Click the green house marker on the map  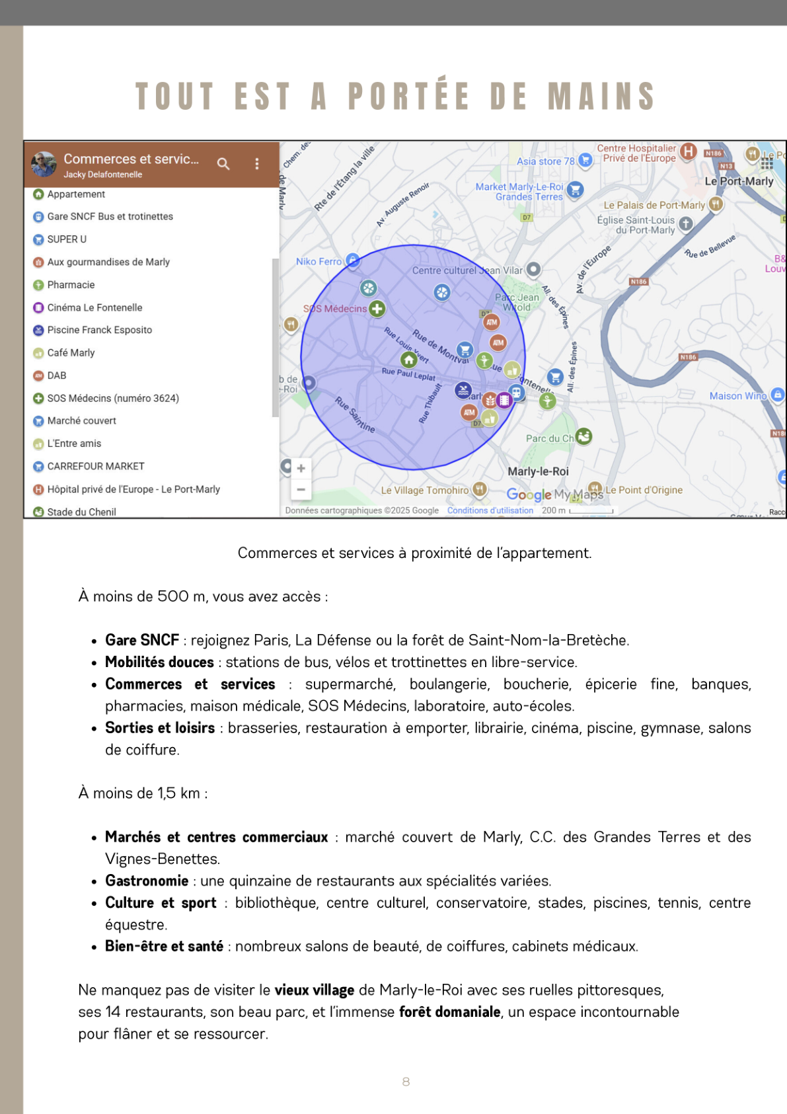[x=409, y=359]
